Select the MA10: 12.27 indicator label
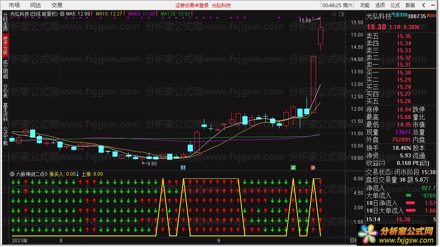This screenshot has width=440, height=247. point(109,14)
